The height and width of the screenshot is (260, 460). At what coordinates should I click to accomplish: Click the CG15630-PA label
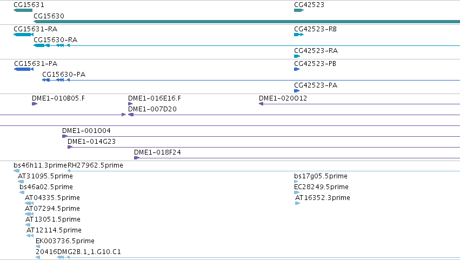pyautogui.click(x=64, y=75)
